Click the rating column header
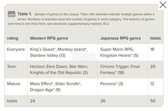 13,38
